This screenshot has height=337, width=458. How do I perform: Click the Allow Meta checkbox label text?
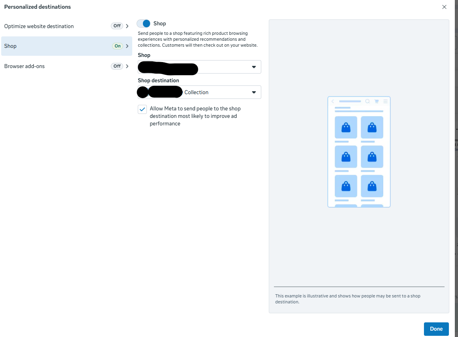click(195, 116)
